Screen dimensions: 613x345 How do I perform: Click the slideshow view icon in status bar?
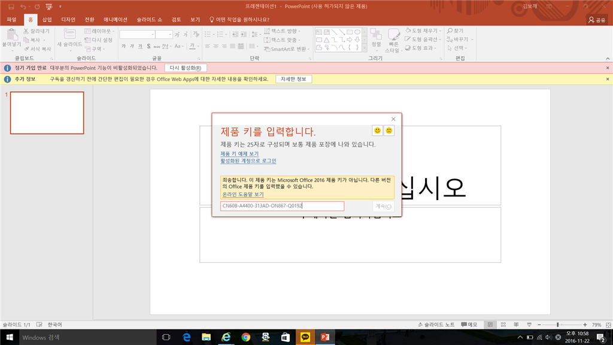[x=529, y=325]
